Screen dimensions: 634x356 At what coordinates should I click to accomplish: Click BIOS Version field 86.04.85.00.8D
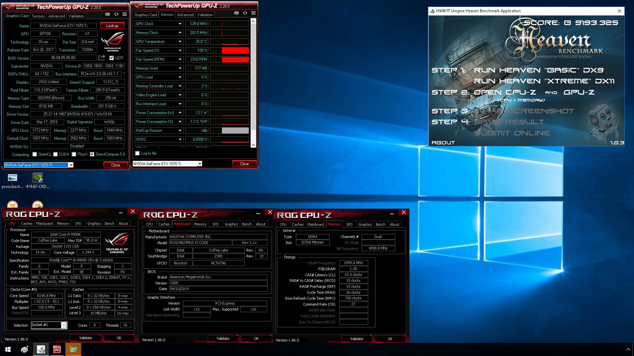[x=63, y=58]
